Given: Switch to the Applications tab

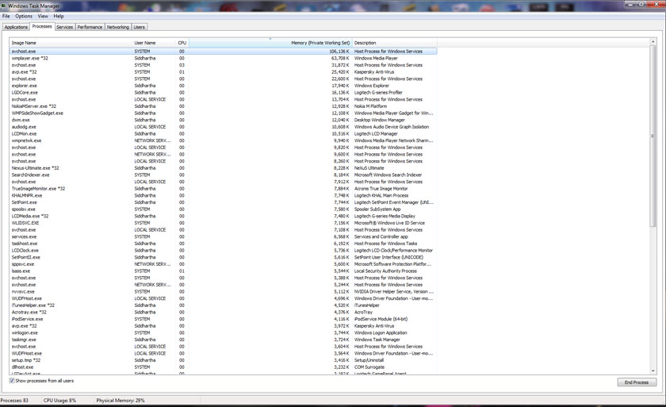Looking at the screenshot, I should (x=16, y=27).
